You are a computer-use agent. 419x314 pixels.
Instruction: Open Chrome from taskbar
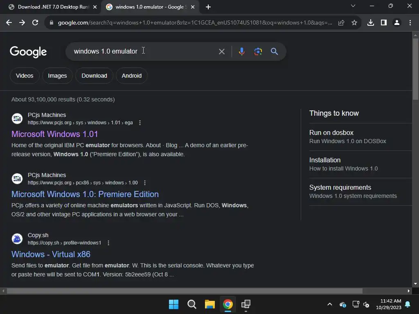coord(228,304)
